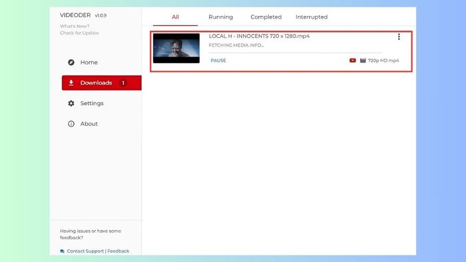Switch to the All tab

pos(175,17)
